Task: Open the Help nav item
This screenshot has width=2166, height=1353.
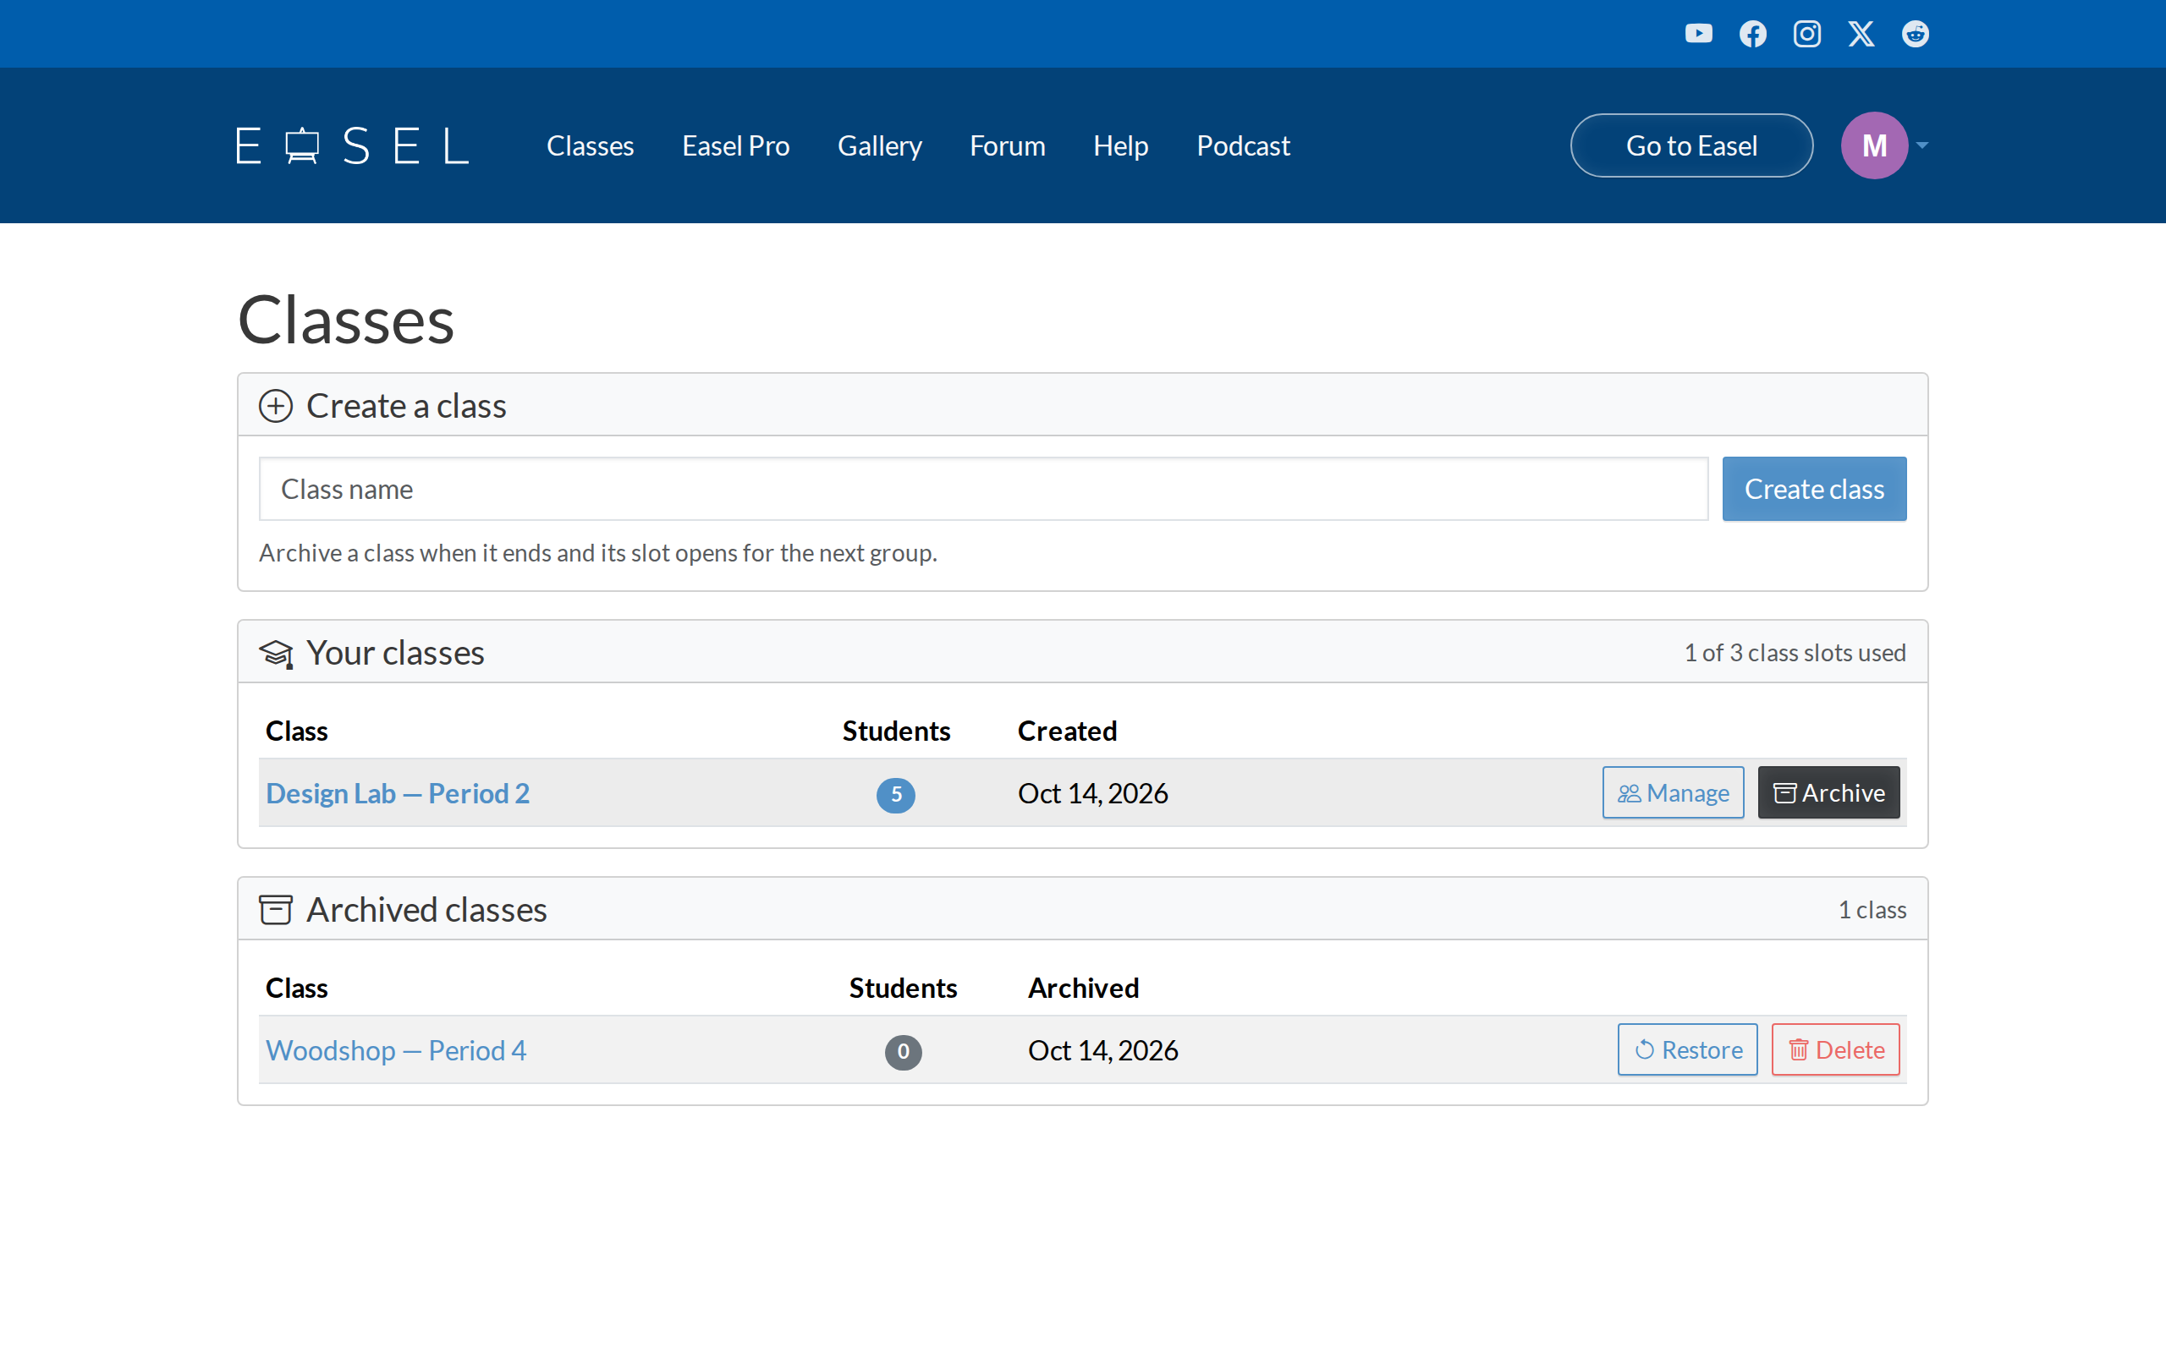Action: coord(1120,145)
